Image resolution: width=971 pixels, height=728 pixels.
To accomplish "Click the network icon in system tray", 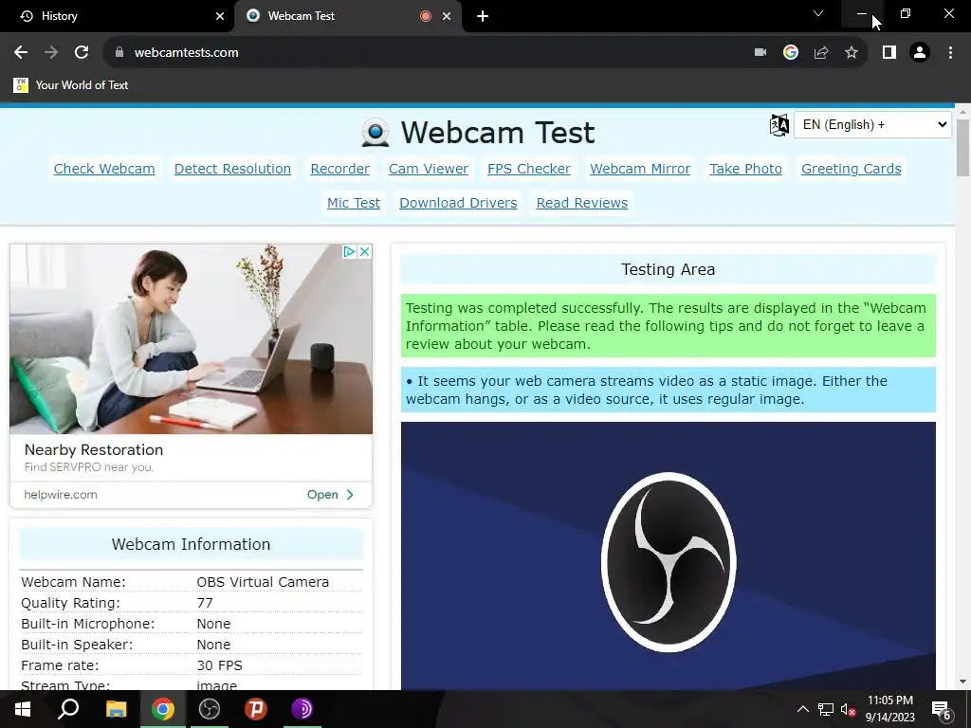I will (826, 709).
